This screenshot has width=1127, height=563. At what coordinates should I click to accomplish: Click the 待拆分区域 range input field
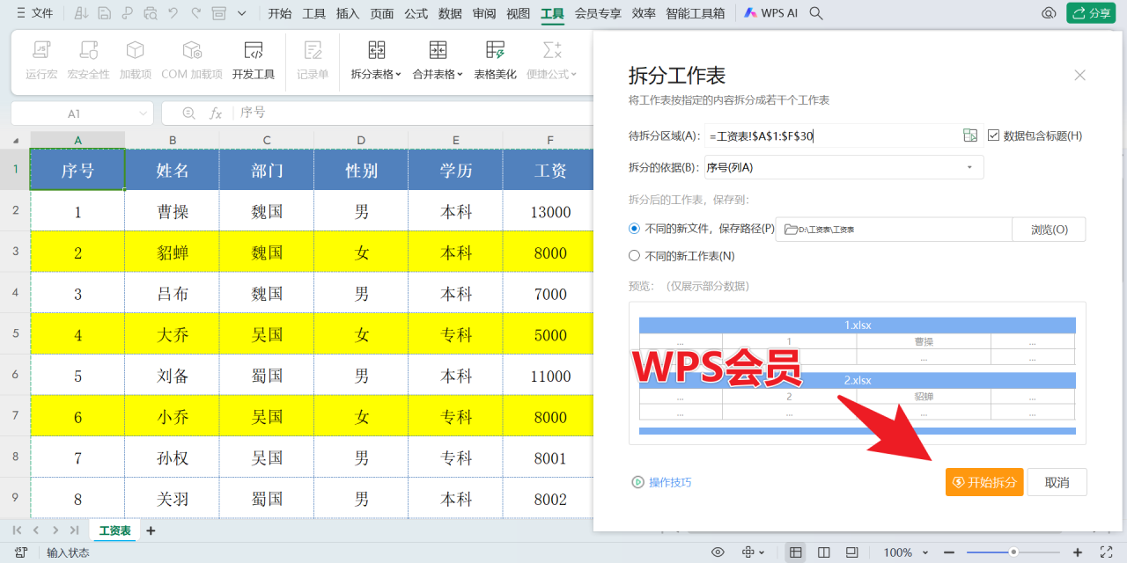(x=832, y=135)
